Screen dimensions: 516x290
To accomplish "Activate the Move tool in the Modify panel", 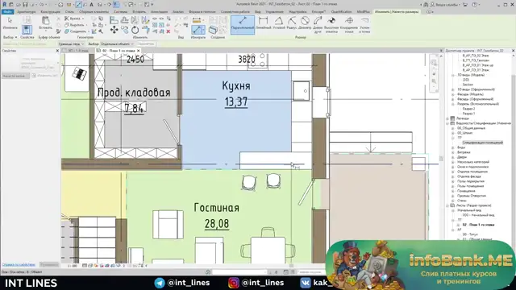I will [114, 31].
